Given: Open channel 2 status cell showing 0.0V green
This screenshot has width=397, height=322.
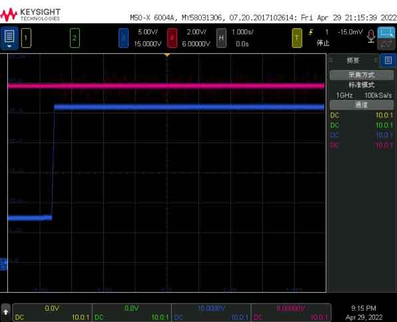Looking at the screenshot, I should tap(132, 313).
